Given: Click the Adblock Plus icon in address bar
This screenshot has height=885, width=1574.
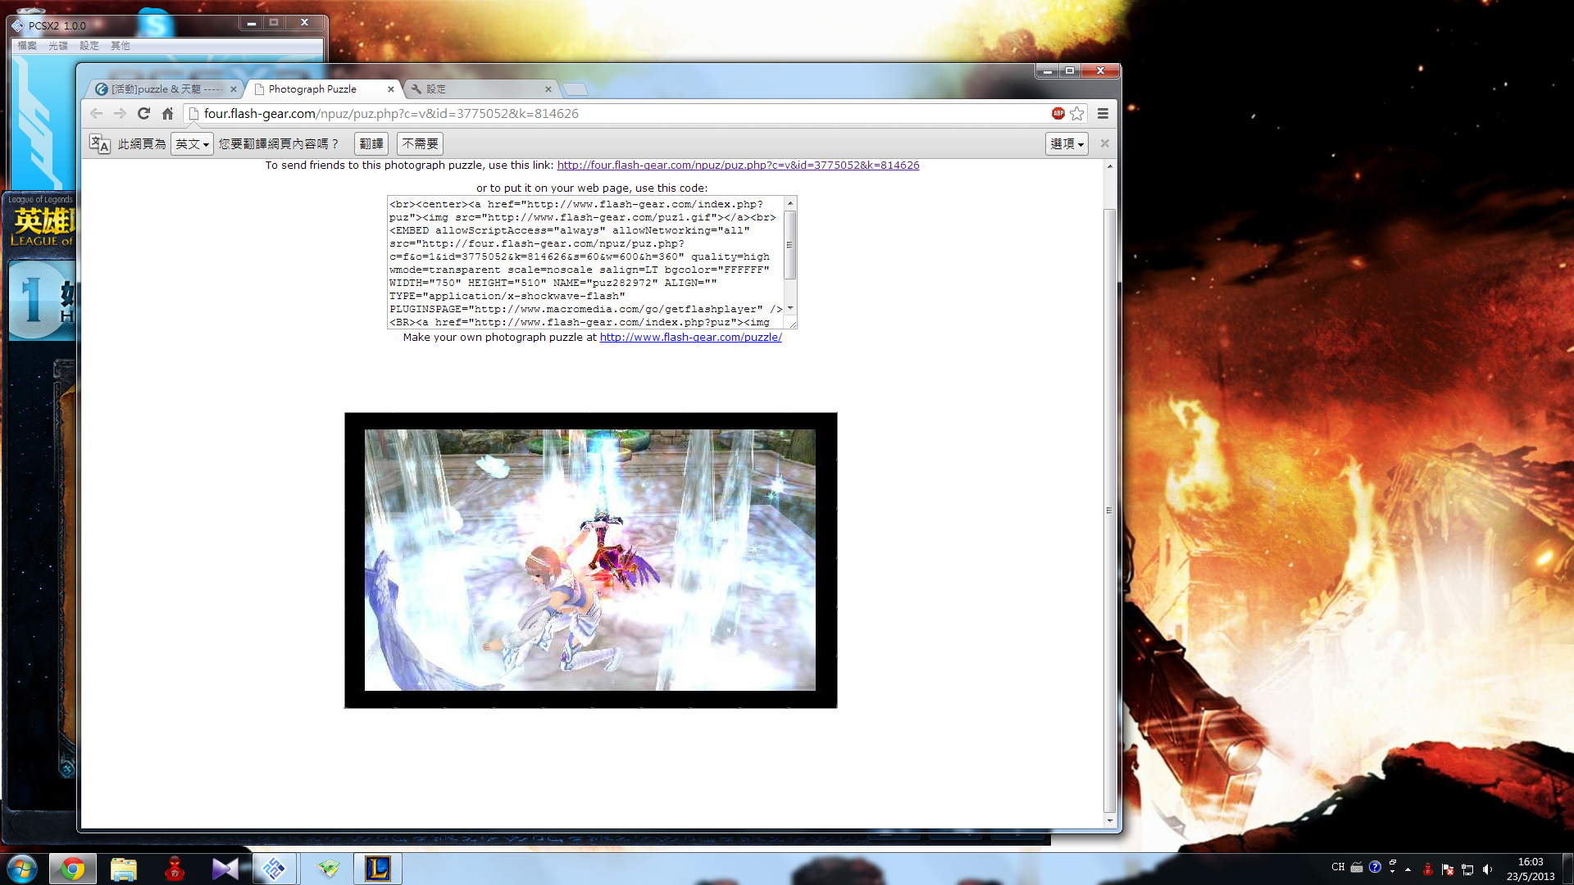Looking at the screenshot, I should point(1058,114).
